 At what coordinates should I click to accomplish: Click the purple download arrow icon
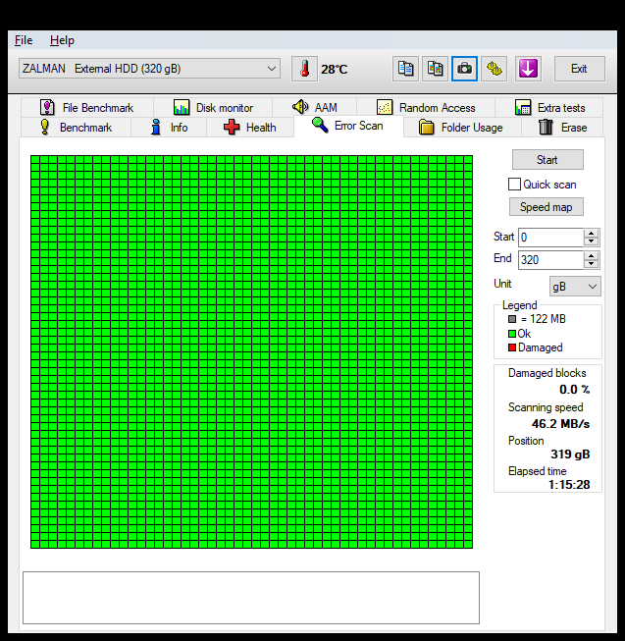(528, 69)
